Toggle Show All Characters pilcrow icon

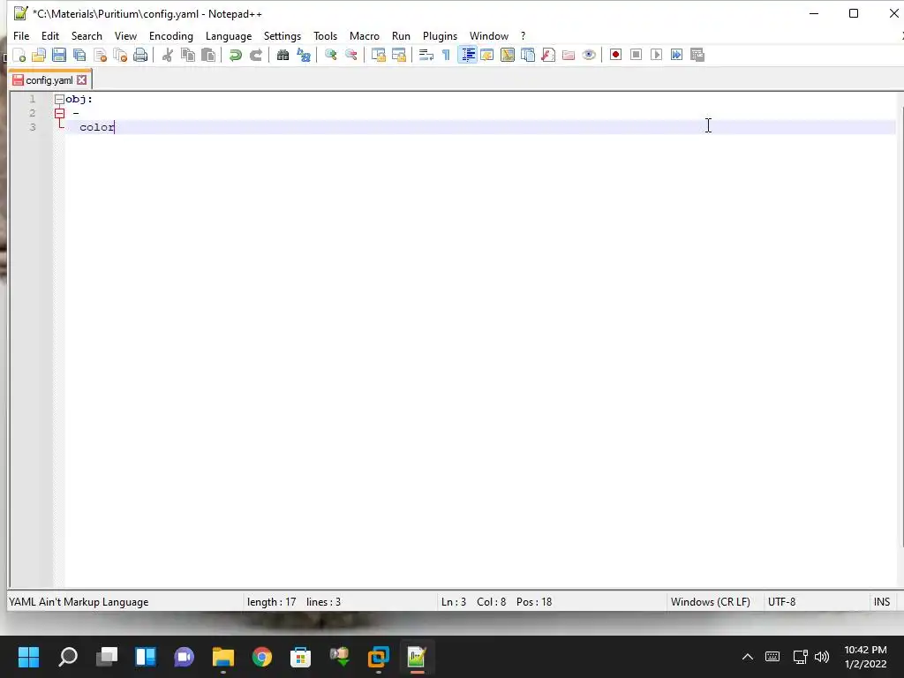point(446,56)
